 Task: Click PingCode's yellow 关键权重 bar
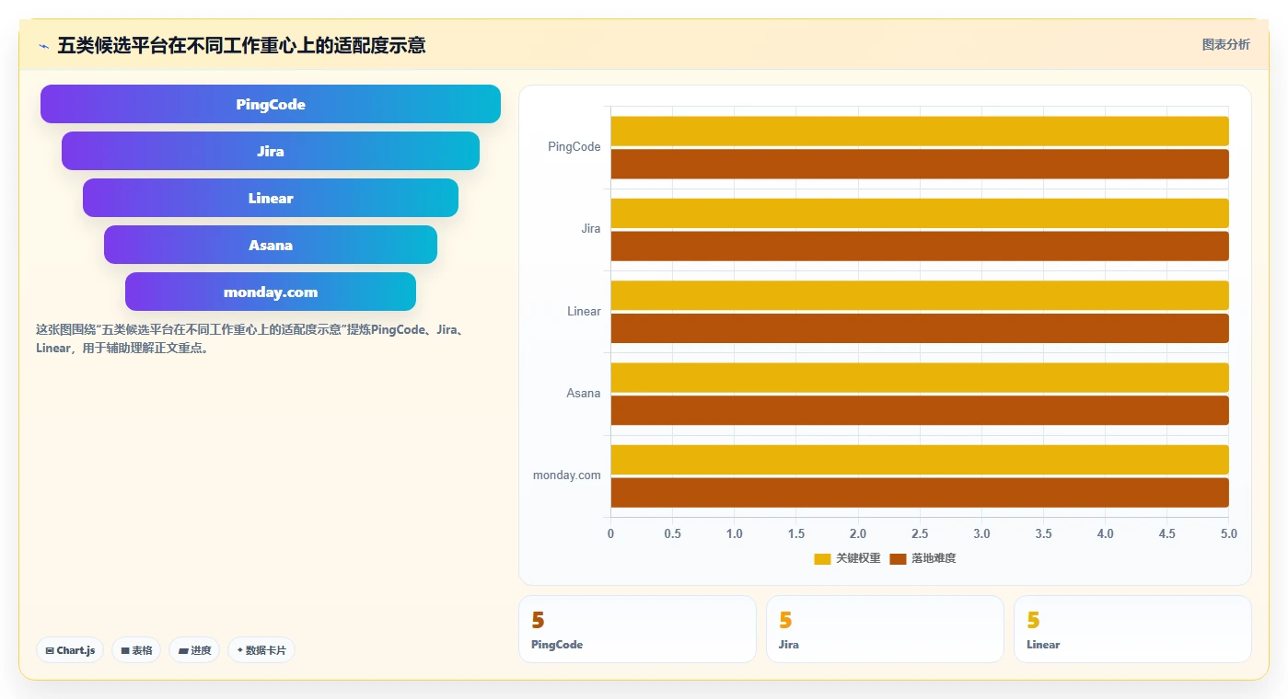920,131
